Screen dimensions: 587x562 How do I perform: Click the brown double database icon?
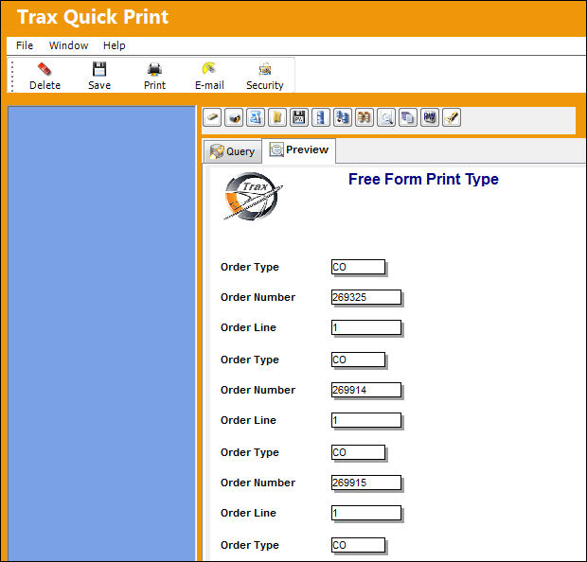[x=365, y=117]
